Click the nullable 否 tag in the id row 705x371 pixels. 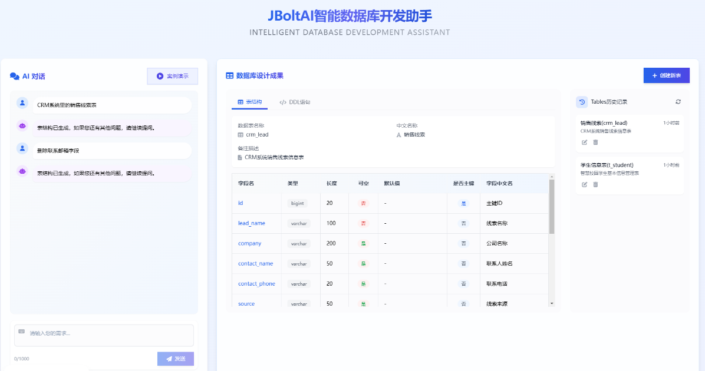click(x=363, y=204)
